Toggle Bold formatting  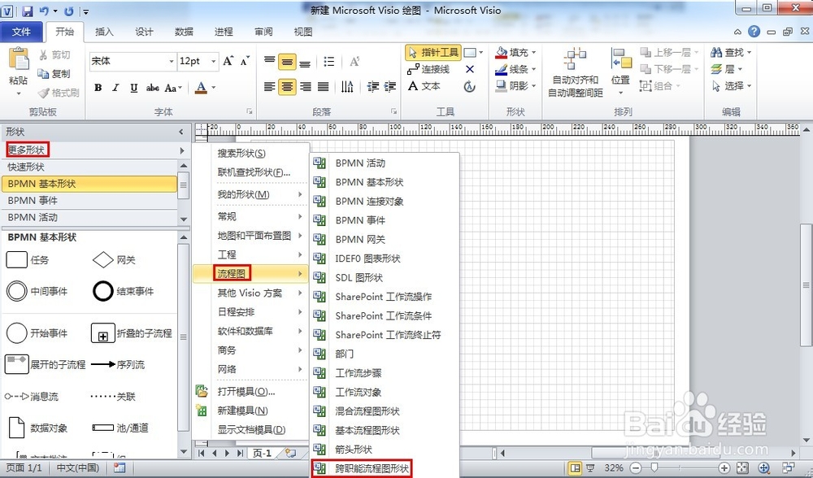[x=98, y=88]
